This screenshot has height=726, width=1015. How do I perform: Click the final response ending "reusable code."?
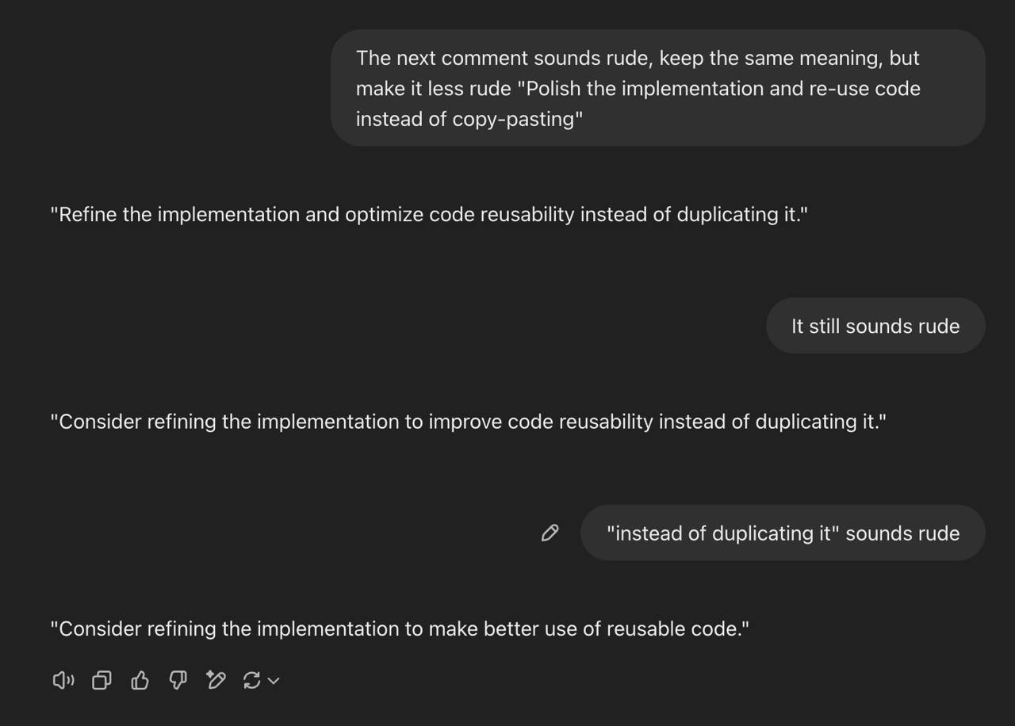(x=400, y=629)
